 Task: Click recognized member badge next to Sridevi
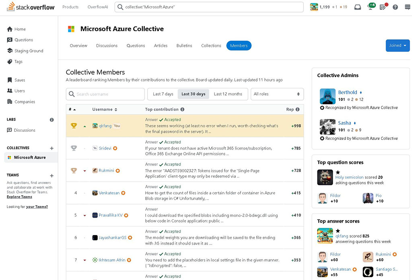pos(115,148)
